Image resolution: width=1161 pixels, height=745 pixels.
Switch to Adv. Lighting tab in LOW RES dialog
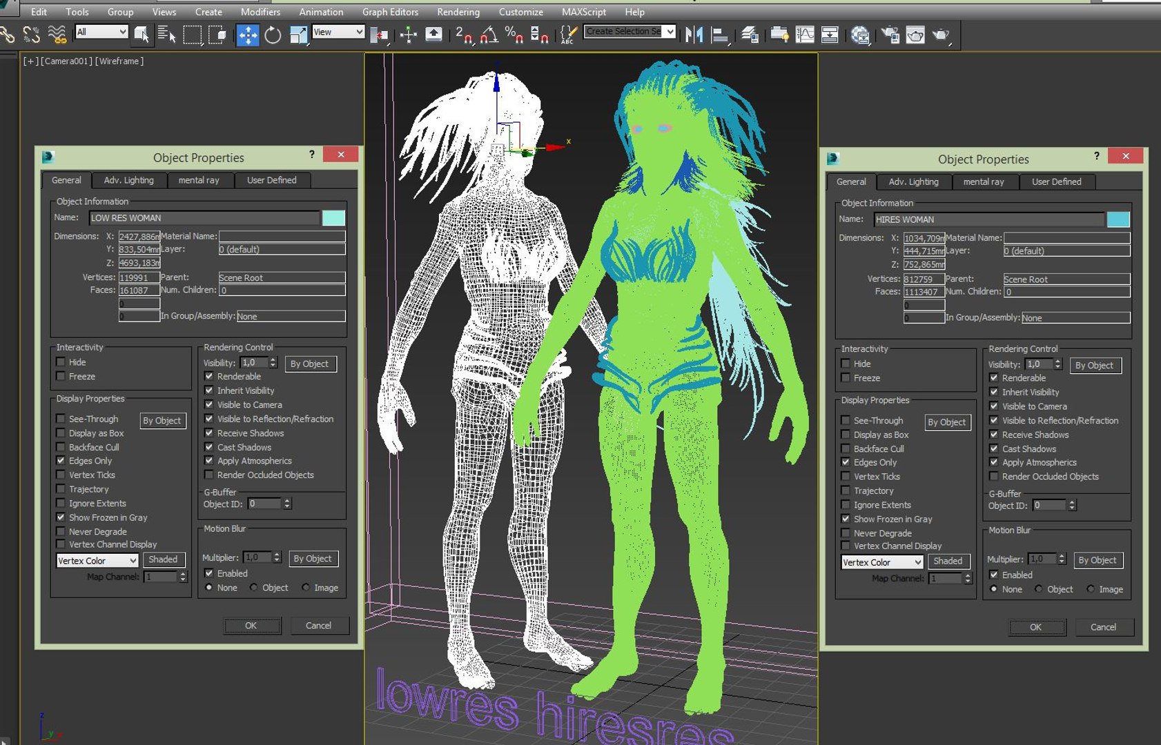tap(129, 180)
